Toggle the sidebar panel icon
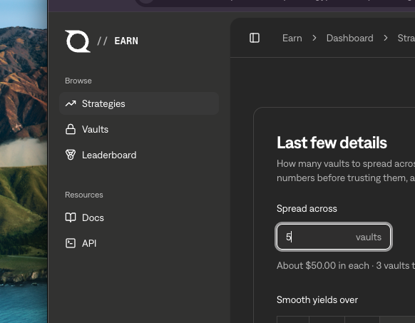This screenshot has width=415, height=323. tap(255, 38)
